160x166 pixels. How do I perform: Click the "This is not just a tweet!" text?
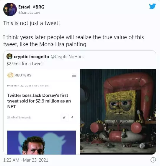click(x=32, y=23)
